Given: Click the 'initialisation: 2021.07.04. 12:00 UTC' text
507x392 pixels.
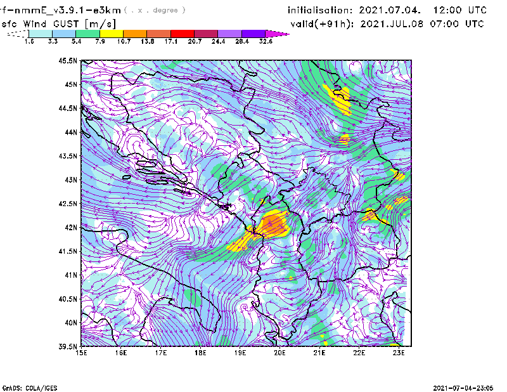Looking at the screenshot, I should 387,10.
